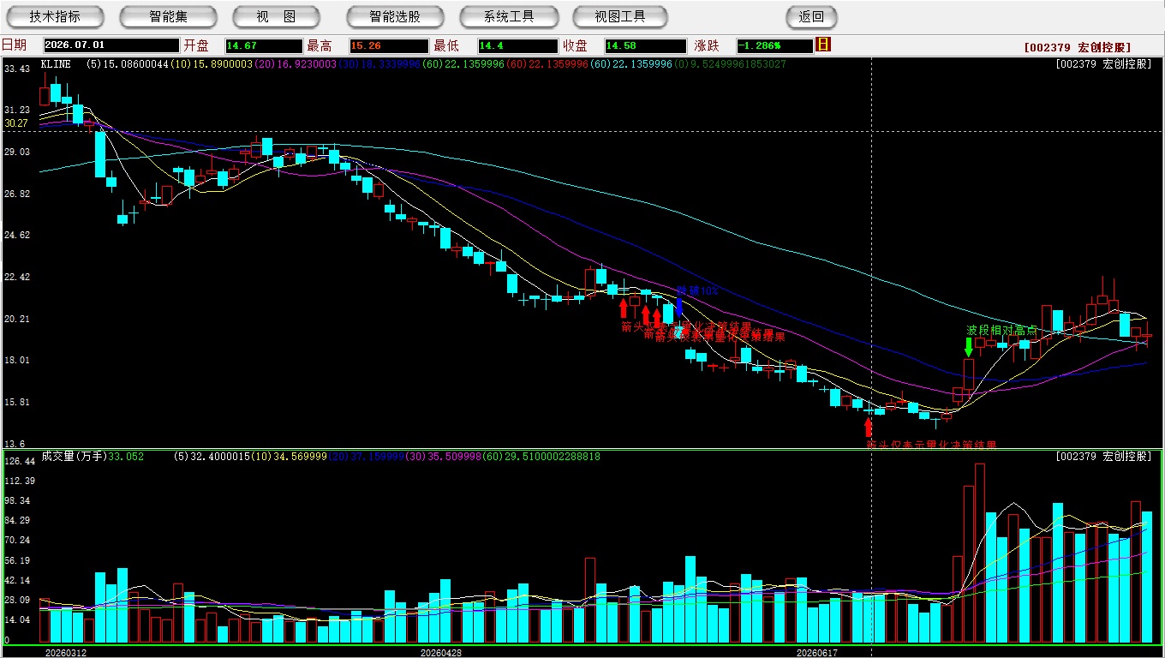Viewport: 1165px width, 658px height.
Task: Click the date field 2026.07.01
Action: pos(111,45)
